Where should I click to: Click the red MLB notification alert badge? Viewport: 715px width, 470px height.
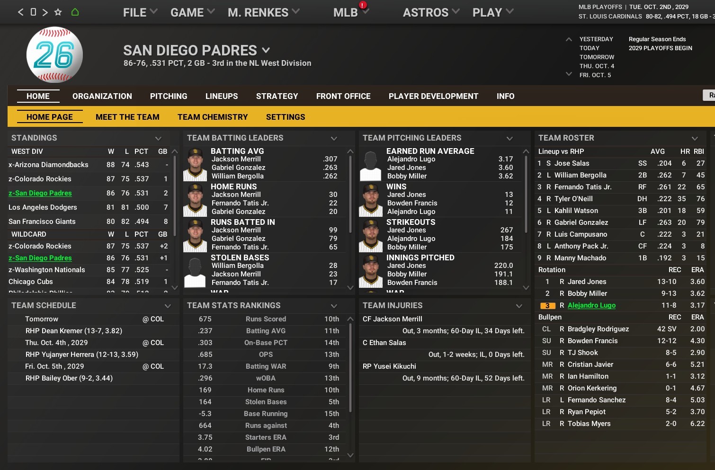coord(363,5)
